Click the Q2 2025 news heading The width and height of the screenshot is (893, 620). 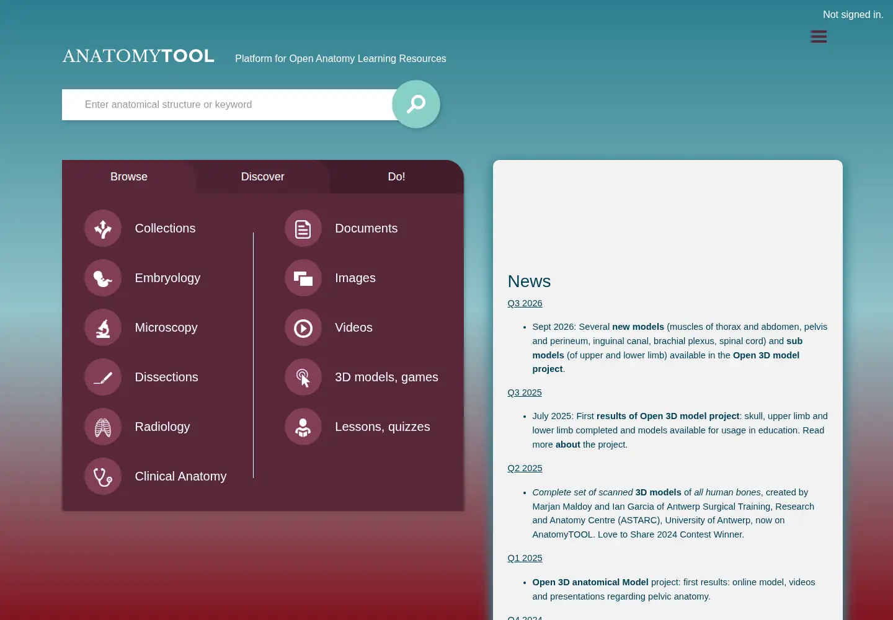tap(525, 468)
